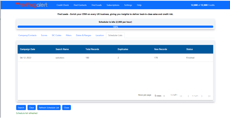
Task: Click the Schedule list refreshed message
Action: [27, 113]
